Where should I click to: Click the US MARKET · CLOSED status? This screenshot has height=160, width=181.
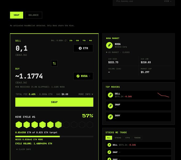click(118, 52)
